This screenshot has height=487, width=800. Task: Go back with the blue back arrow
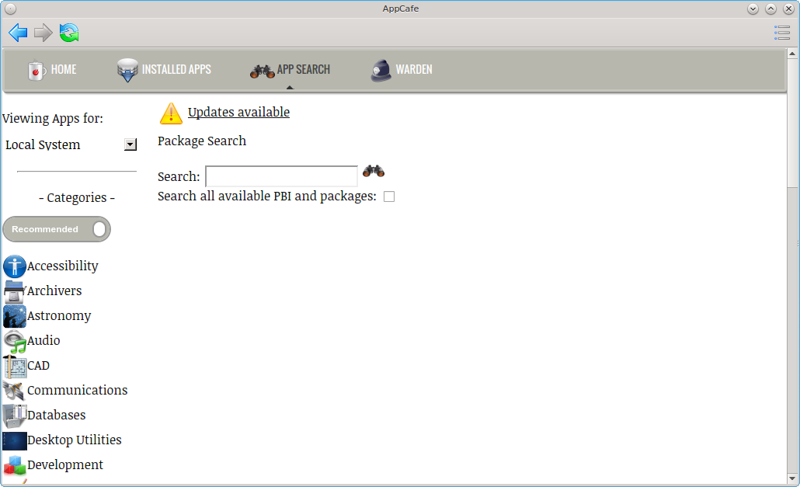[18, 33]
